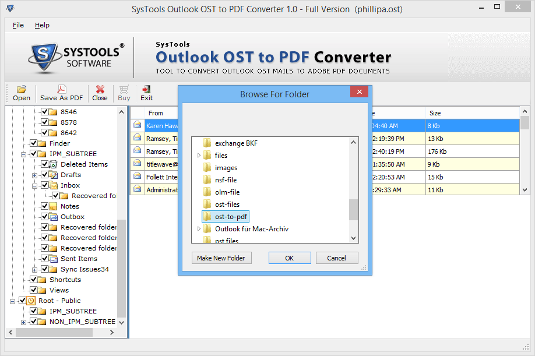Expand the files folder in dialog
Viewport: 535px width, 356px height.
pyautogui.click(x=199, y=156)
